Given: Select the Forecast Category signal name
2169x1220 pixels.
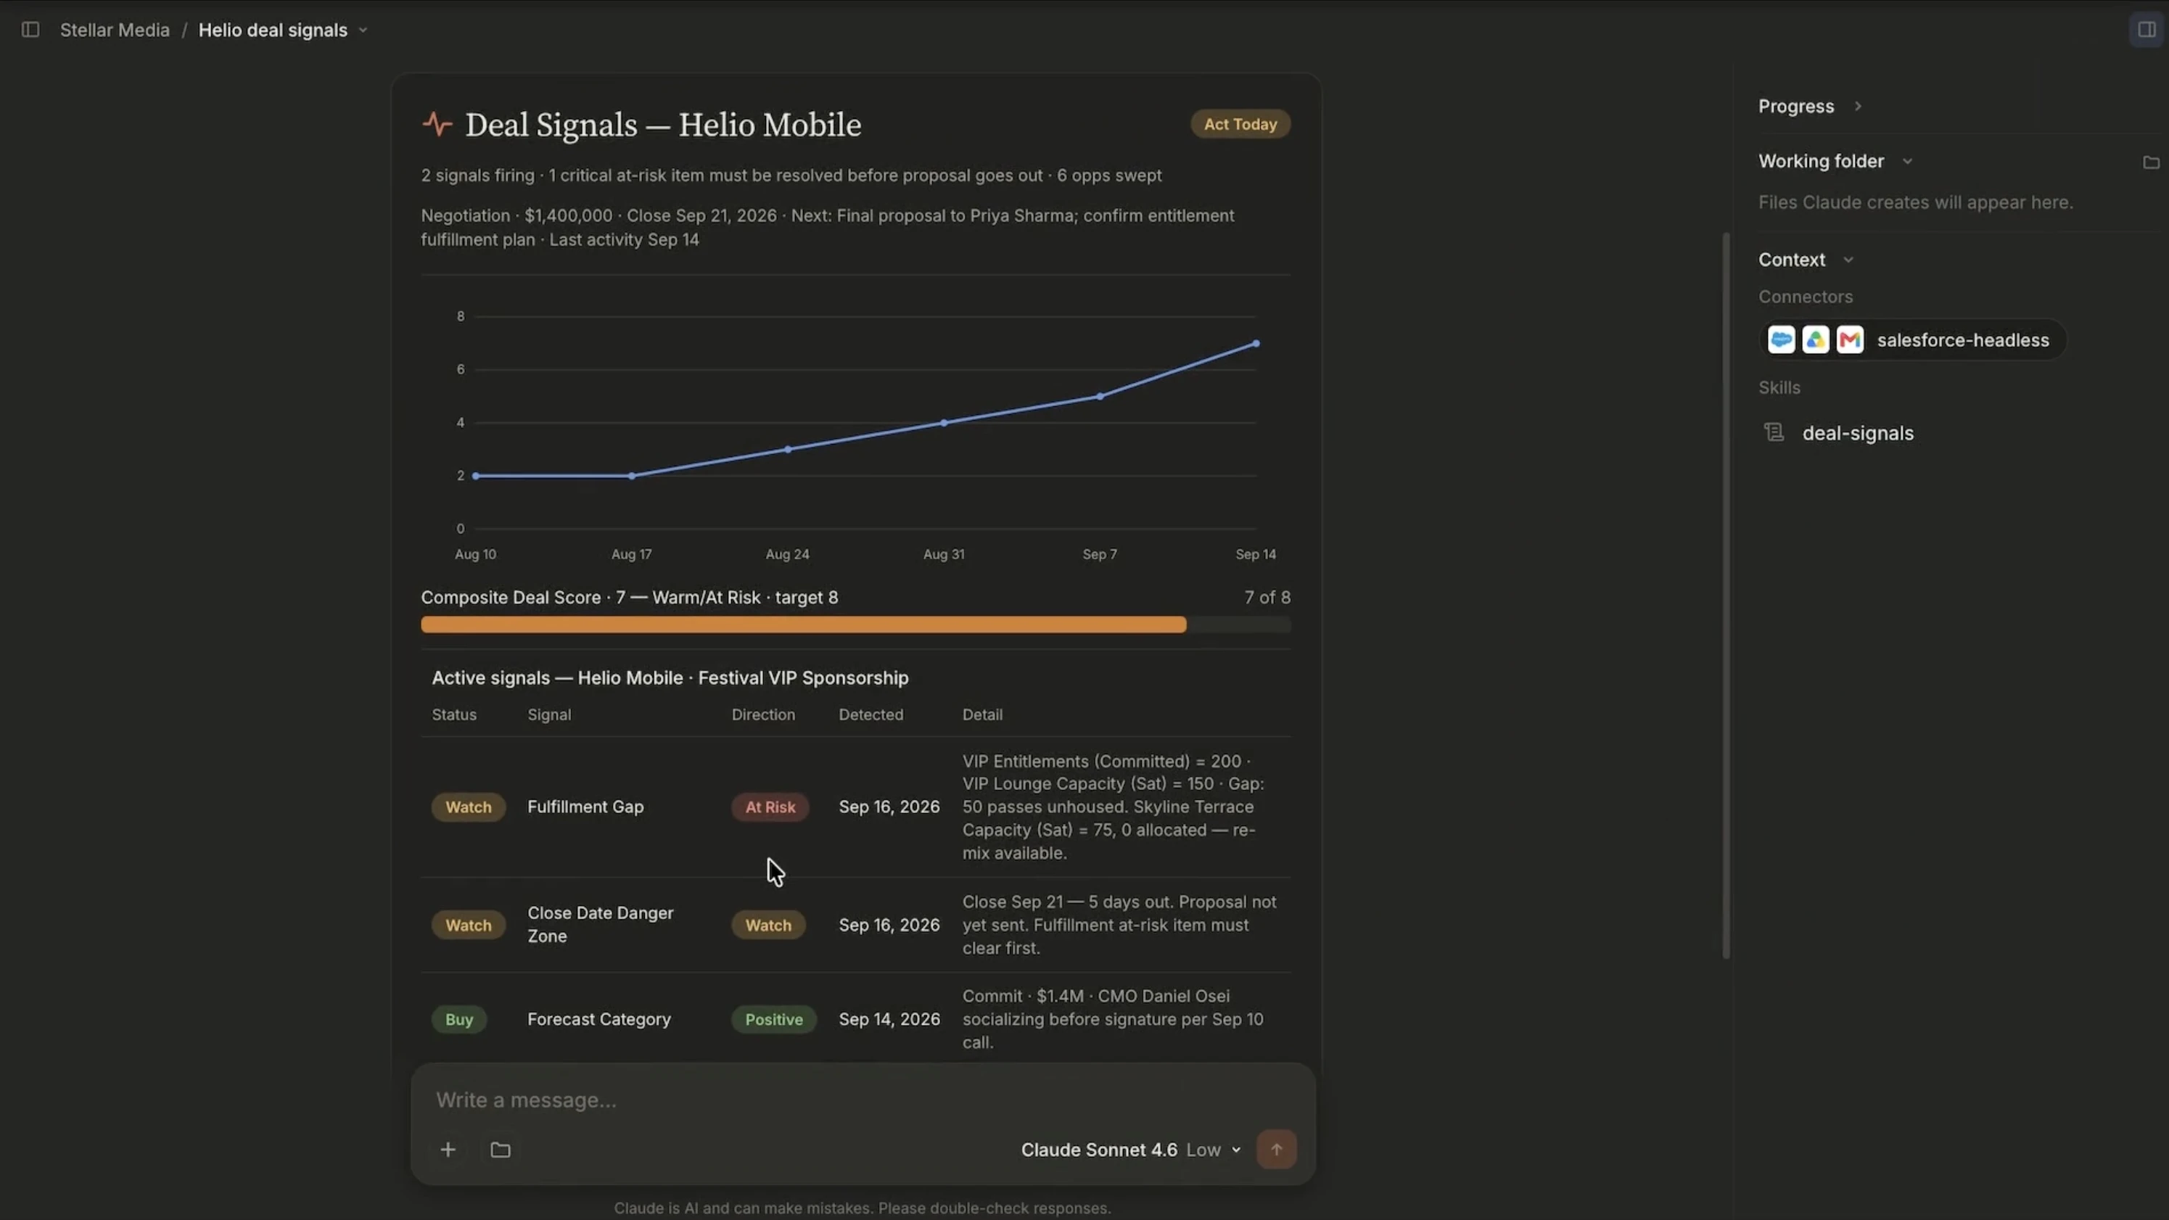Looking at the screenshot, I should (598, 1020).
